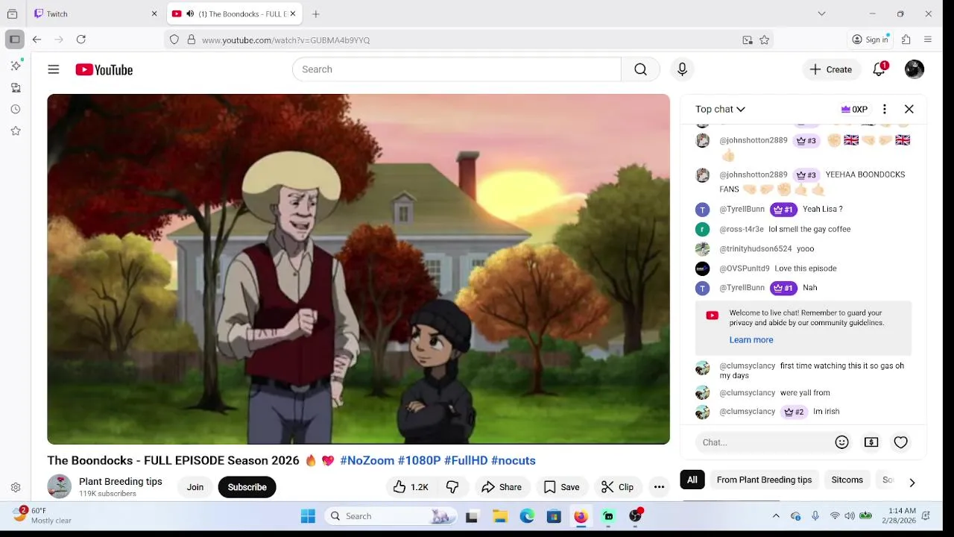Screen dimensions: 954x537
Task: Save the video to a playlist
Action: click(x=561, y=487)
